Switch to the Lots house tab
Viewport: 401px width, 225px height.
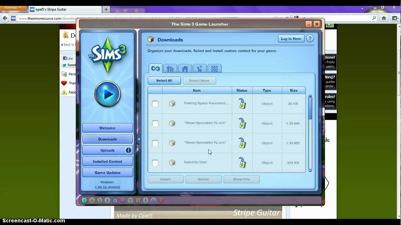(185, 68)
